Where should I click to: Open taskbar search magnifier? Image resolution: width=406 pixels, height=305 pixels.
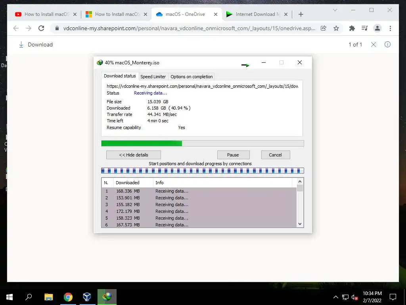click(x=29, y=297)
